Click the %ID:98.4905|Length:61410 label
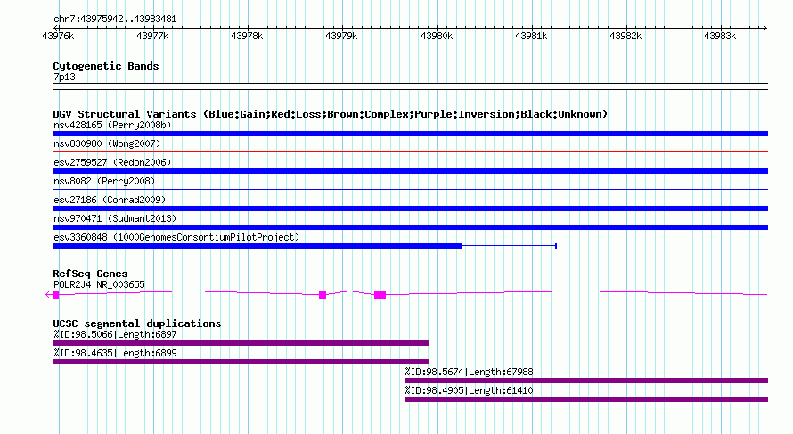 [x=469, y=390]
